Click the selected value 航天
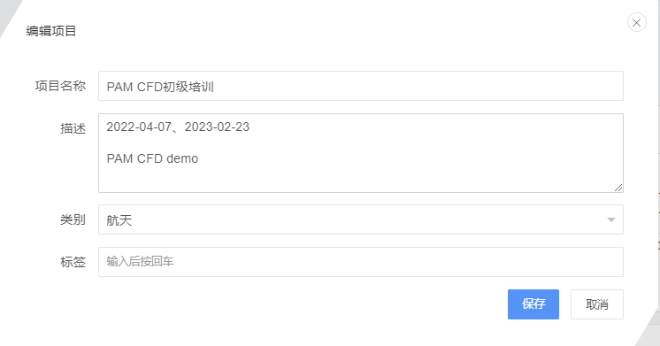This screenshot has width=660, height=346. point(119,220)
